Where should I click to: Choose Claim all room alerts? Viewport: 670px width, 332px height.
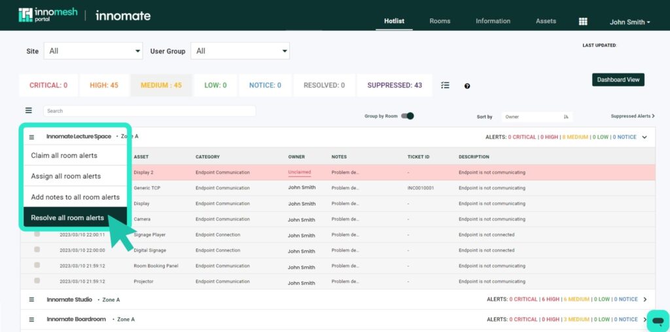75,155
